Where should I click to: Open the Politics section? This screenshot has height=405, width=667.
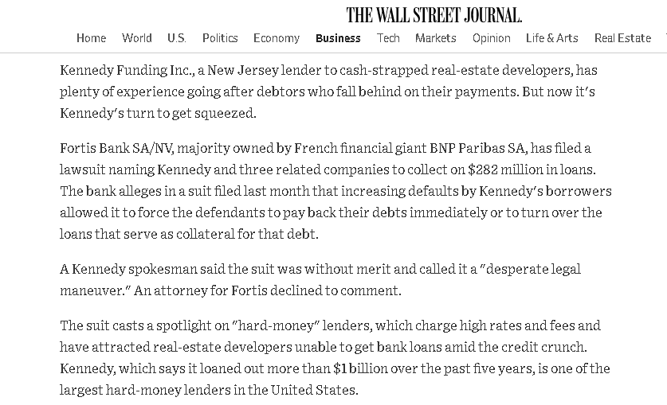click(220, 38)
